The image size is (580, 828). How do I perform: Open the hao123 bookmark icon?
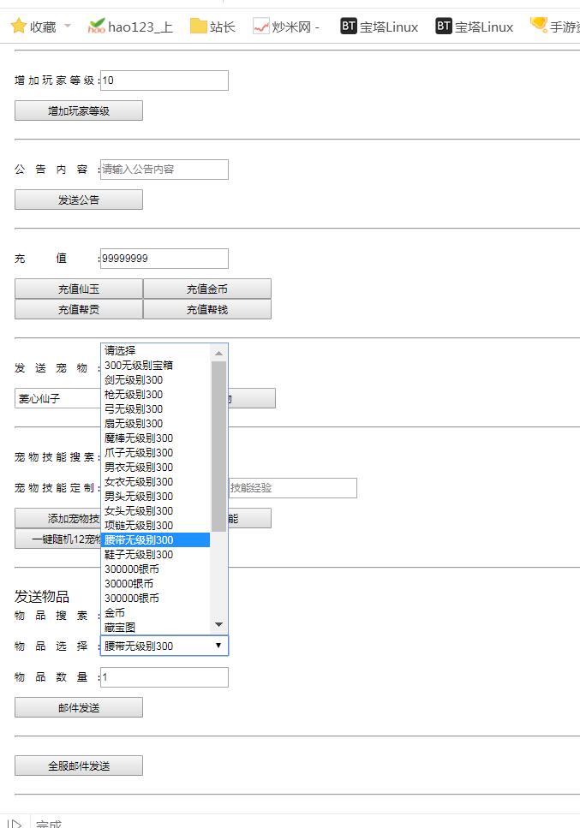96,27
